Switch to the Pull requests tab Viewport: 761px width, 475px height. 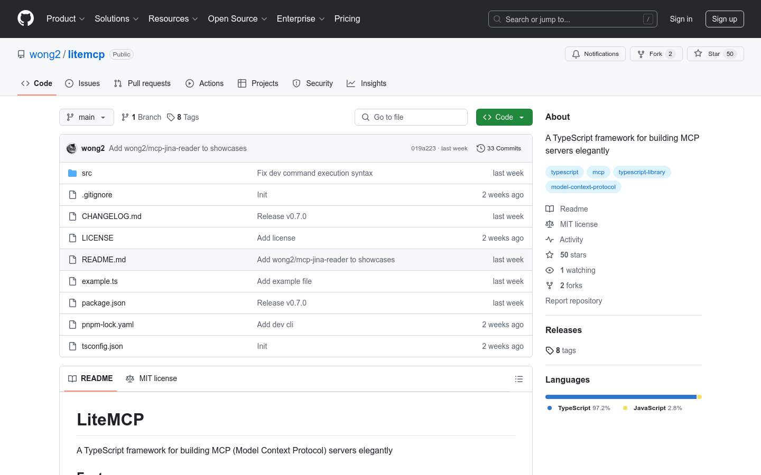pyautogui.click(x=142, y=83)
